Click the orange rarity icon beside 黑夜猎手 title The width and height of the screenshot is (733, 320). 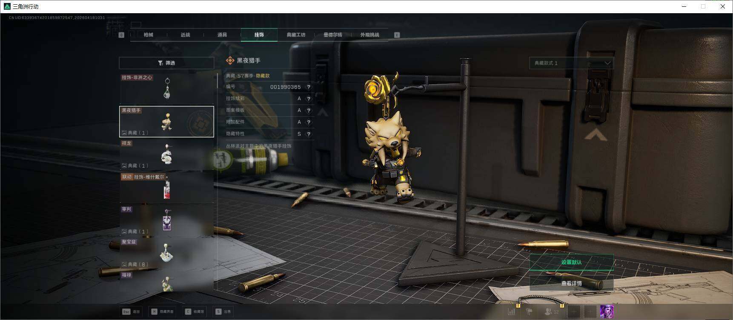(x=230, y=60)
